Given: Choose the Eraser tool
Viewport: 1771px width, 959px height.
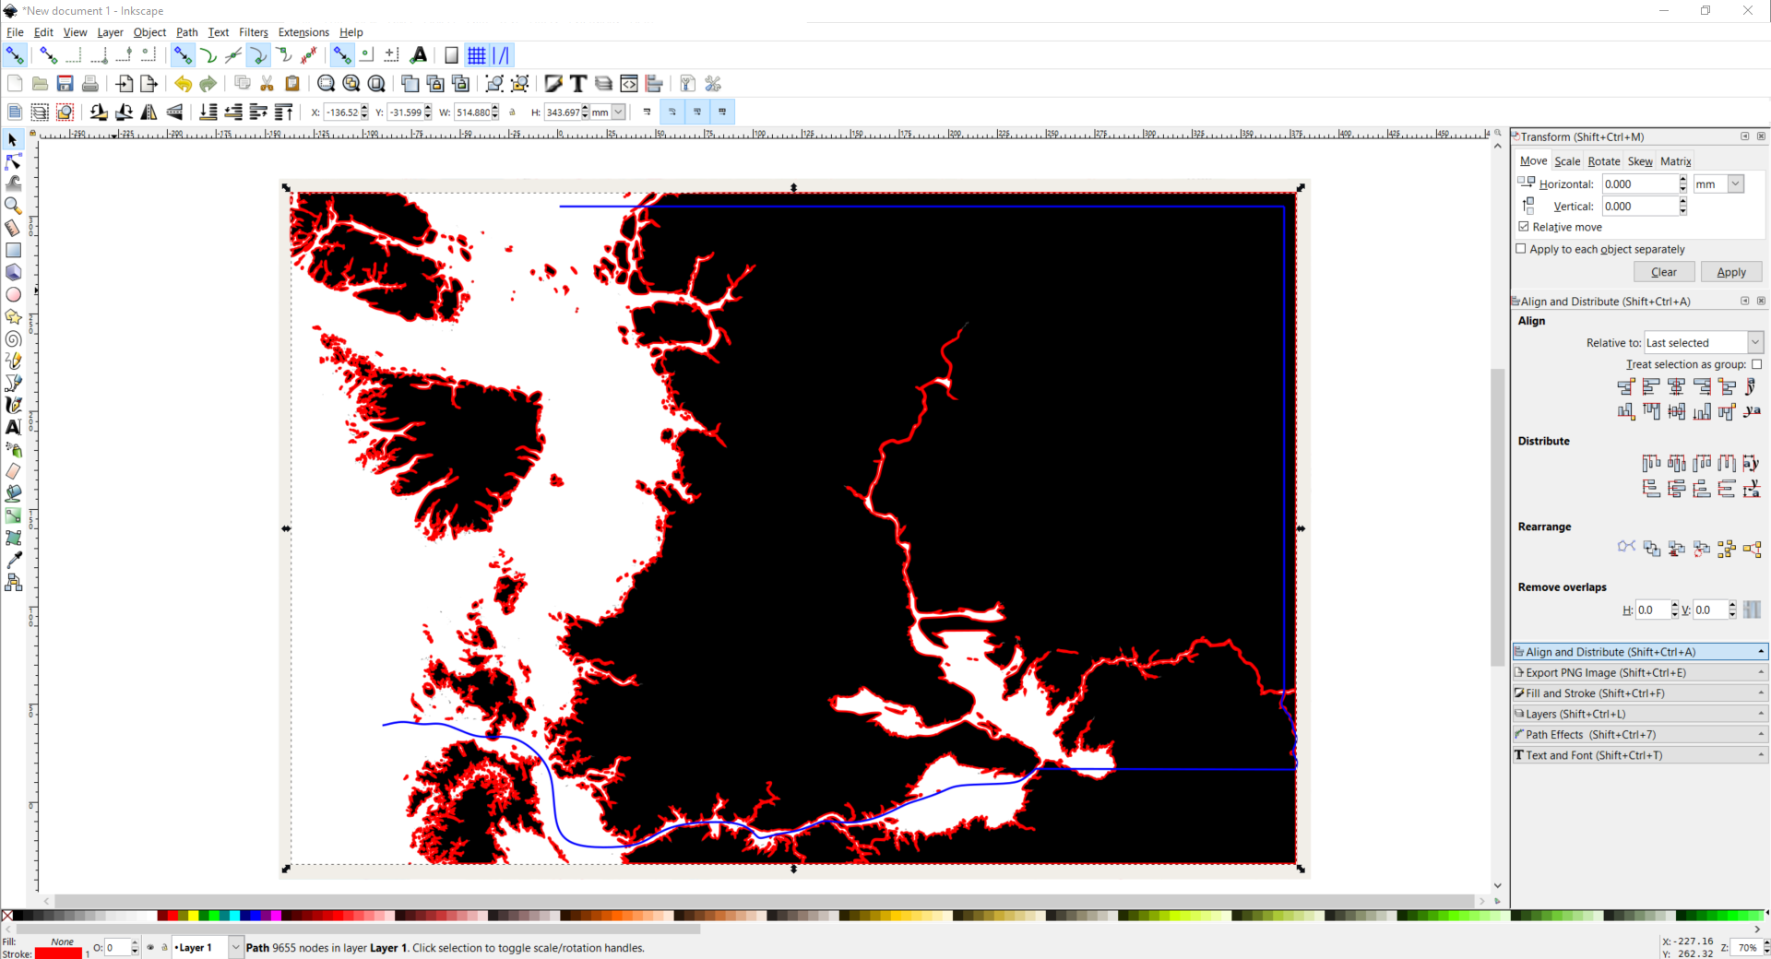Looking at the screenshot, I should (13, 471).
